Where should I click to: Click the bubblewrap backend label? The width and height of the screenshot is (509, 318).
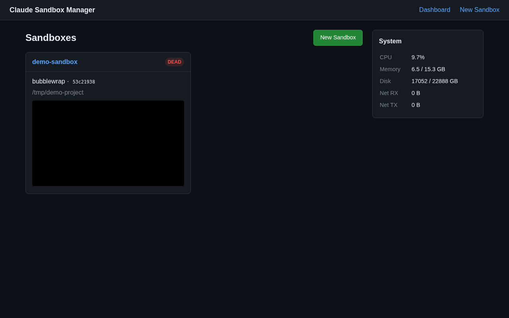pos(49,81)
